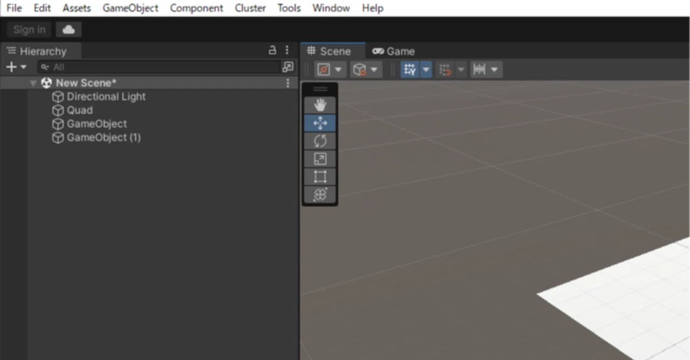Open the GameObject menu
690x360 pixels.
click(130, 8)
